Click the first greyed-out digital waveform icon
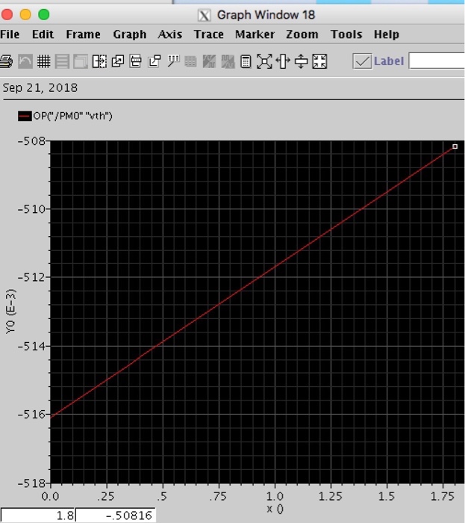This screenshot has width=465, height=523. [x=209, y=61]
